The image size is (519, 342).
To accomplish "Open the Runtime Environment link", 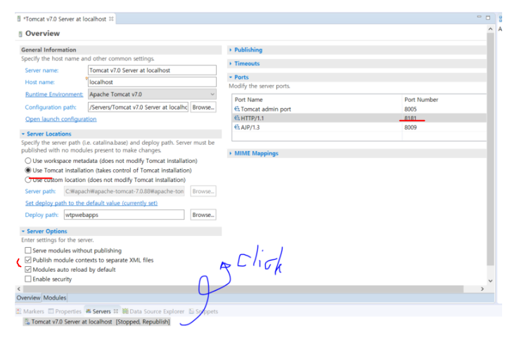I will [54, 95].
